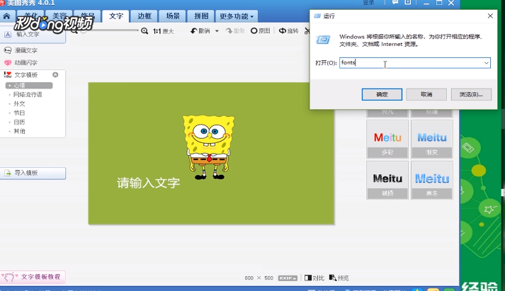The image size is (505, 291).
Task: Select the 请输入文字 text on canvas
Action: (x=148, y=183)
